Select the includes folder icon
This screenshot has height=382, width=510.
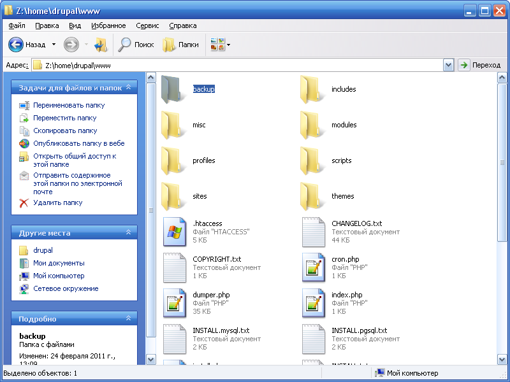312,89
